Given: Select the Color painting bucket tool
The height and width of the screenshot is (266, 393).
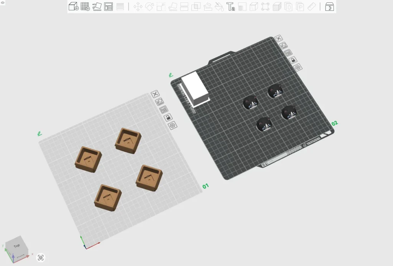Looking at the screenshot, I should [x=219, y=7].
